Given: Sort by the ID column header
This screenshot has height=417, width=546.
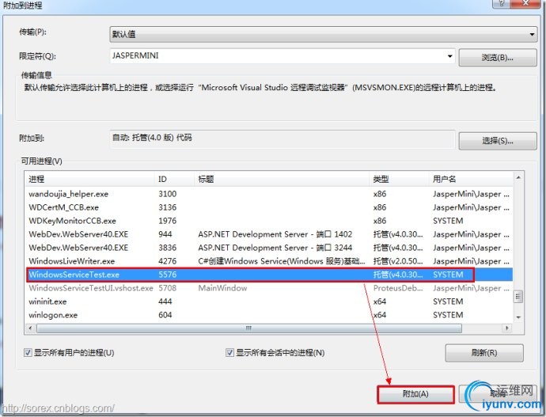Looking at the screenshot, I should [174, 179].
